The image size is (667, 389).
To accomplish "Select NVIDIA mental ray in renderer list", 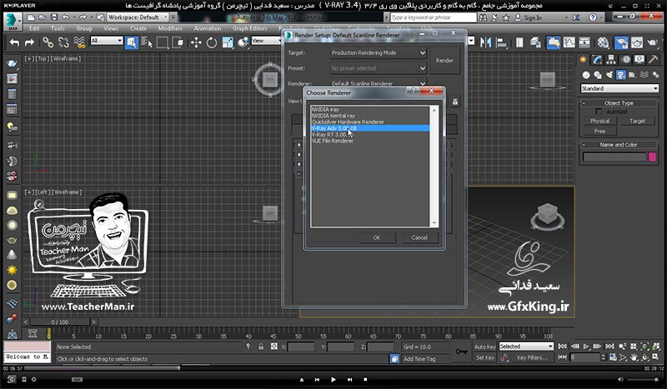I will pyautogui.click(x=370, y=116).
